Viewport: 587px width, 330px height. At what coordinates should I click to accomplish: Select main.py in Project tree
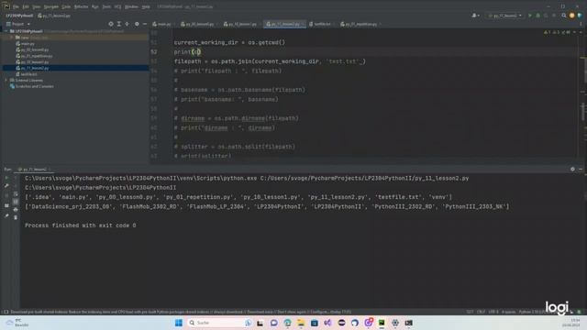(28, 44)
